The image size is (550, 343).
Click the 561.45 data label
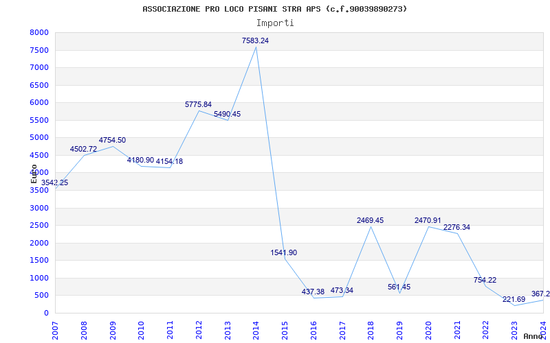pos(399,287)
